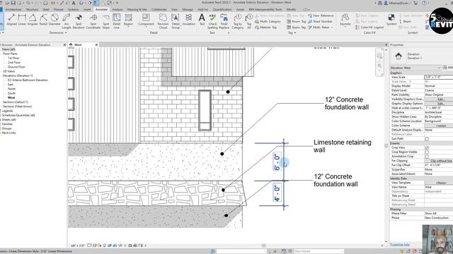
Task: Click Save icon in quick access toolbar
Action: 13,3
